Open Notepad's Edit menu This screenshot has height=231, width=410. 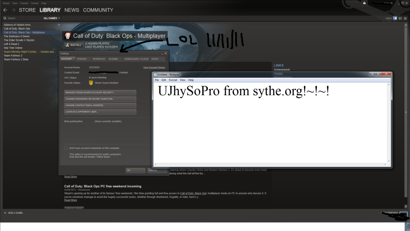[164, 80]
